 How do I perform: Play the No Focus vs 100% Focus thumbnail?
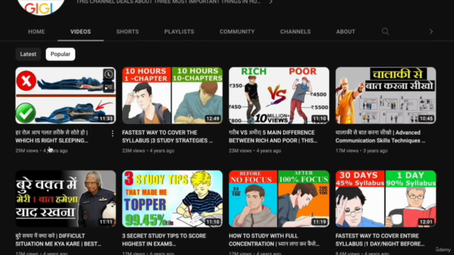click(x=279, y=198)
